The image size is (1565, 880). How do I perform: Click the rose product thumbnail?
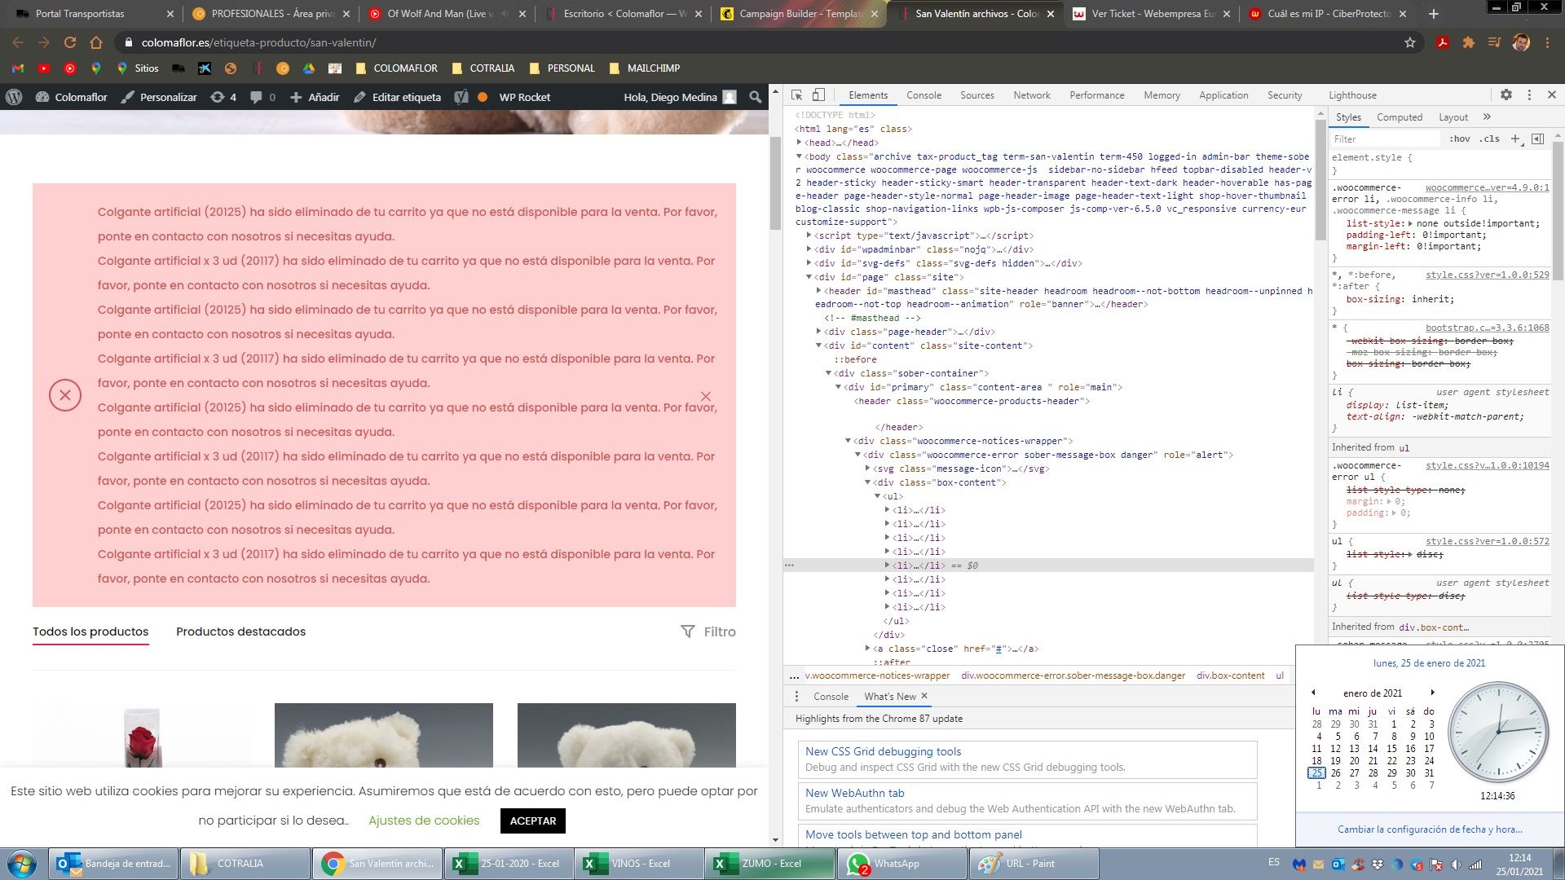coord(142,735)
